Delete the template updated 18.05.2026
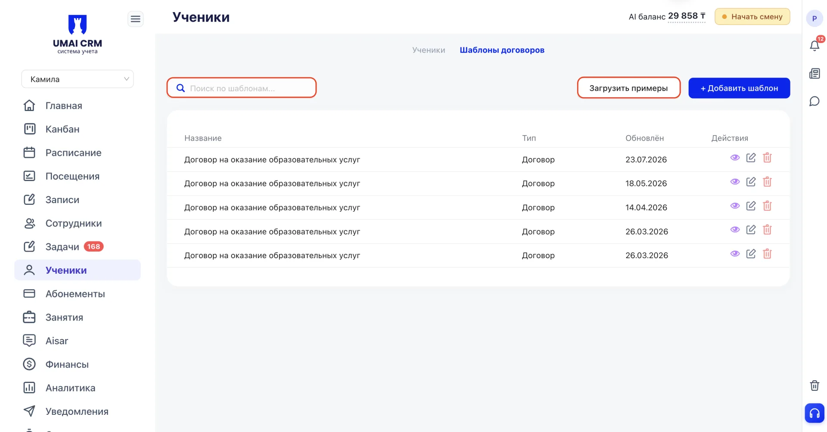The height and width of the screenshot is (432, 827). click(767, 182)
